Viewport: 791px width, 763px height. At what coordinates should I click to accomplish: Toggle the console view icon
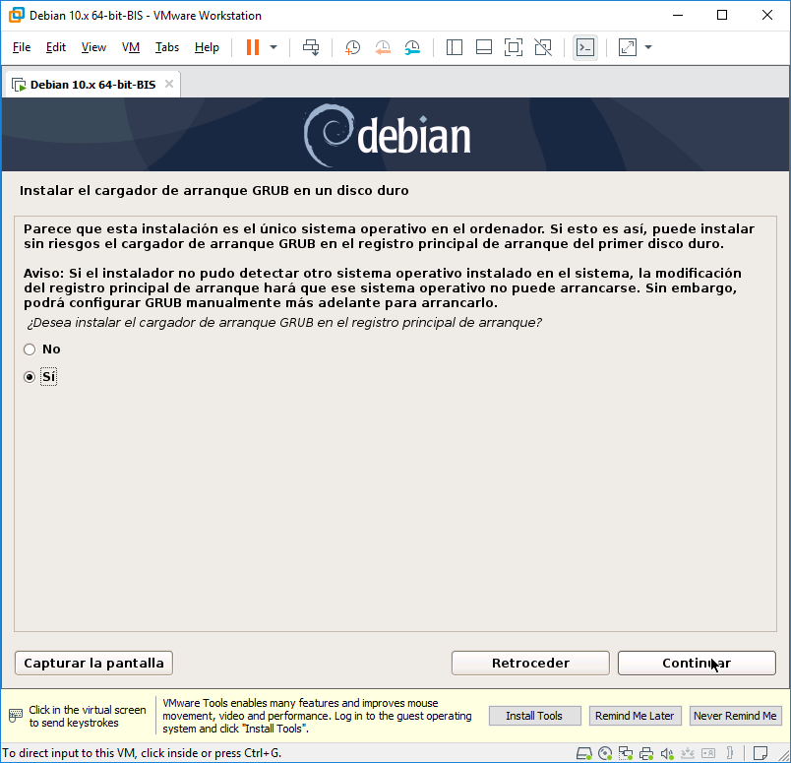585,47
